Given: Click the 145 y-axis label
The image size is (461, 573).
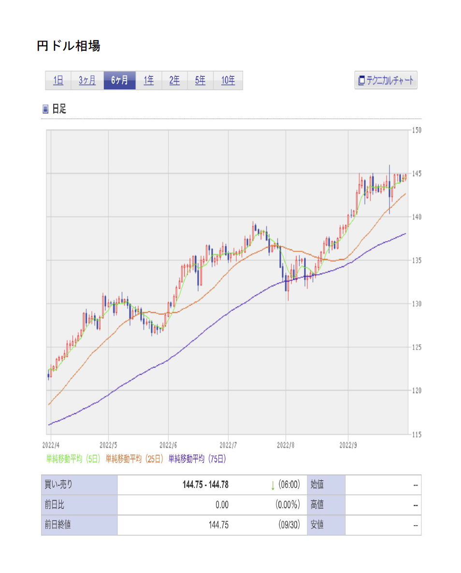Looking at the screenshot, I should (x=417, y=173).
